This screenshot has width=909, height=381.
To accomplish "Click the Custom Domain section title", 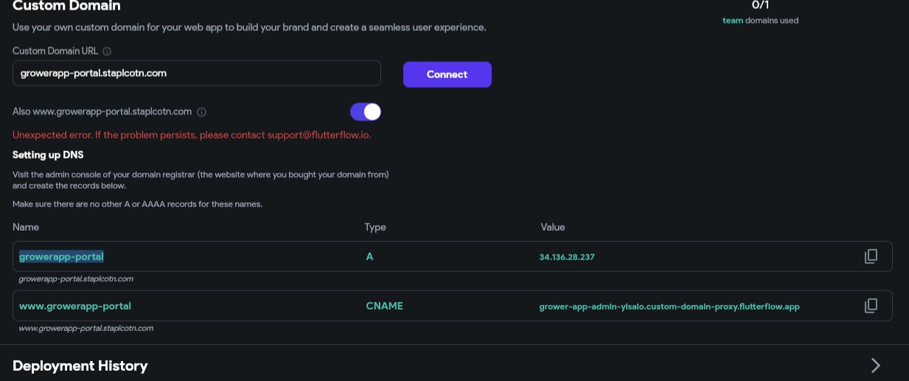I will coord(66,6).
